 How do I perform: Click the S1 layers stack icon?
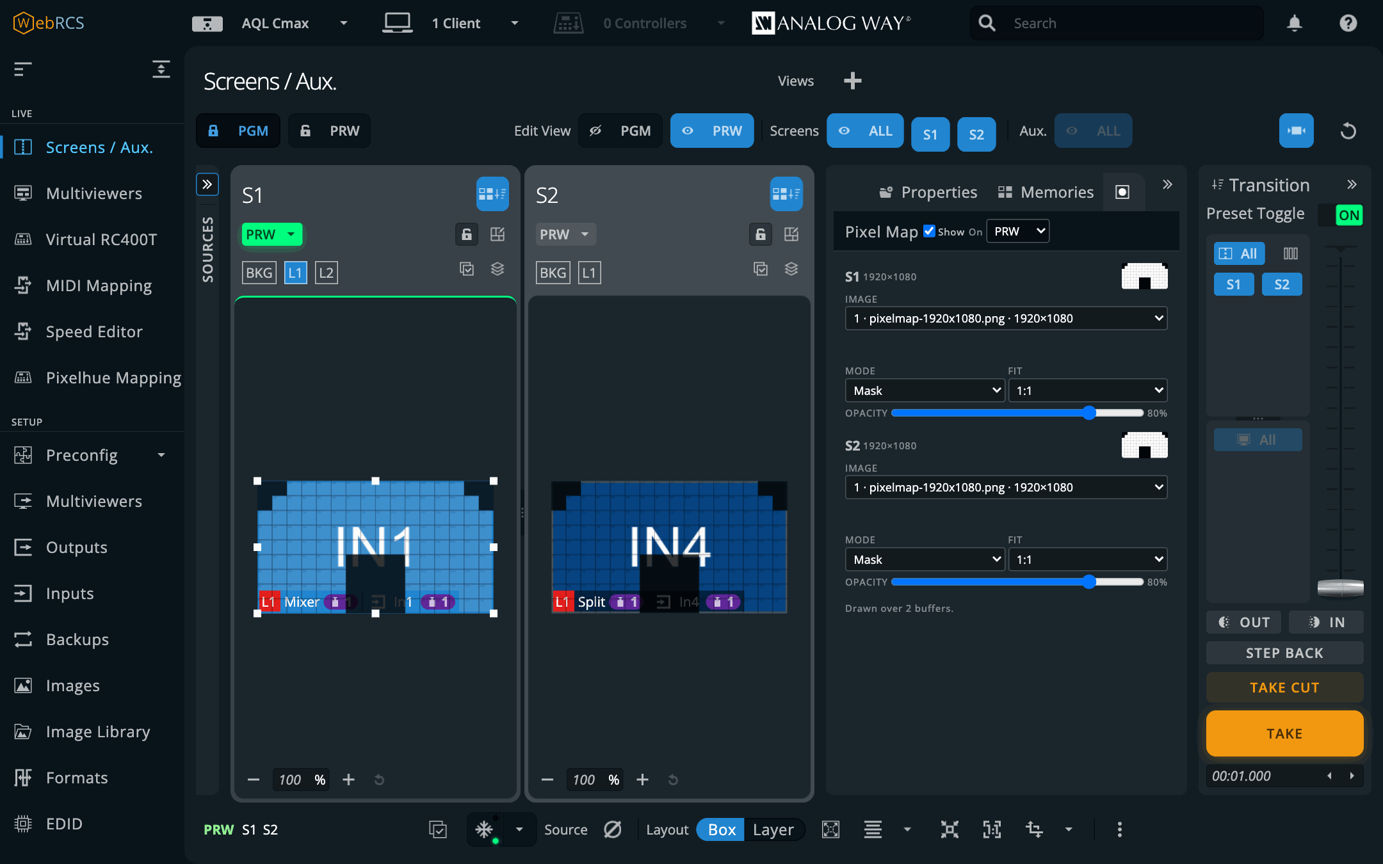coord(497,269)
